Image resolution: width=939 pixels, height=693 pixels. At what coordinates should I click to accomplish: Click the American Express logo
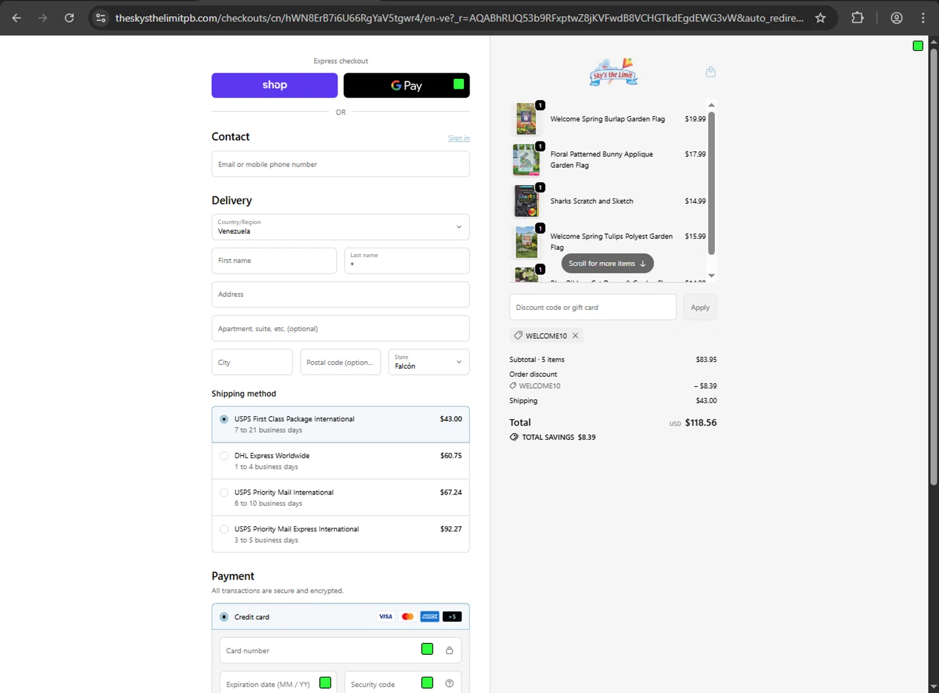[x=429, y=617]
